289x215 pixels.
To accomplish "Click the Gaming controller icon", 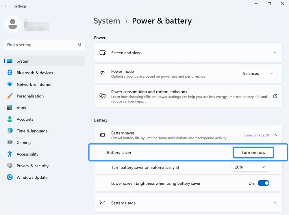I will [10, 142].
